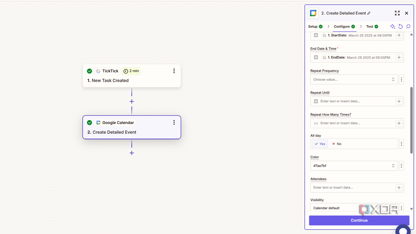This screenshot has width=416, height=234.
Task: Switch to the Configure tab
Action: 344,27
